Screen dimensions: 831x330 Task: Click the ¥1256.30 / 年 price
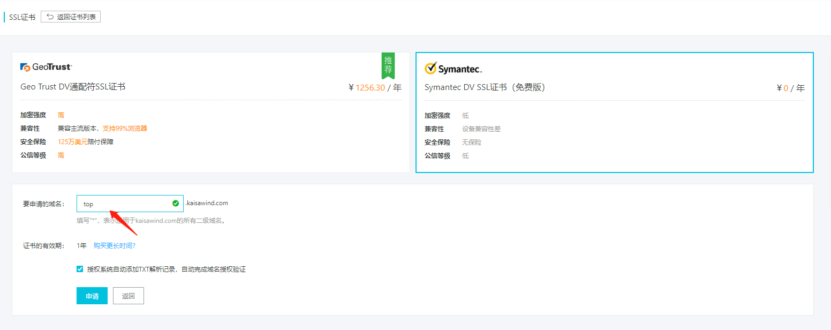[375, 88]
